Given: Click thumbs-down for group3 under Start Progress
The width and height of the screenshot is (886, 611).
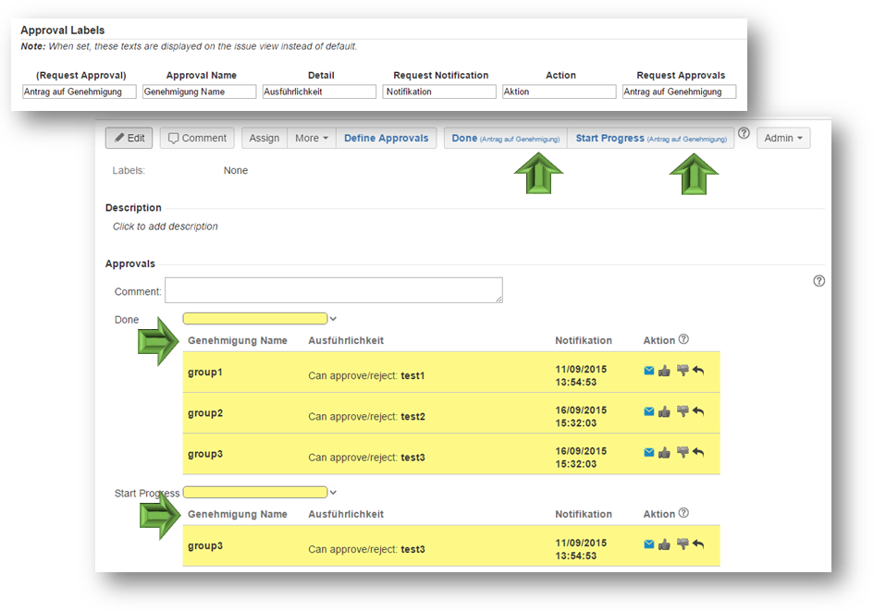Looking at the screenshot, I should click(x=683, y=544).
